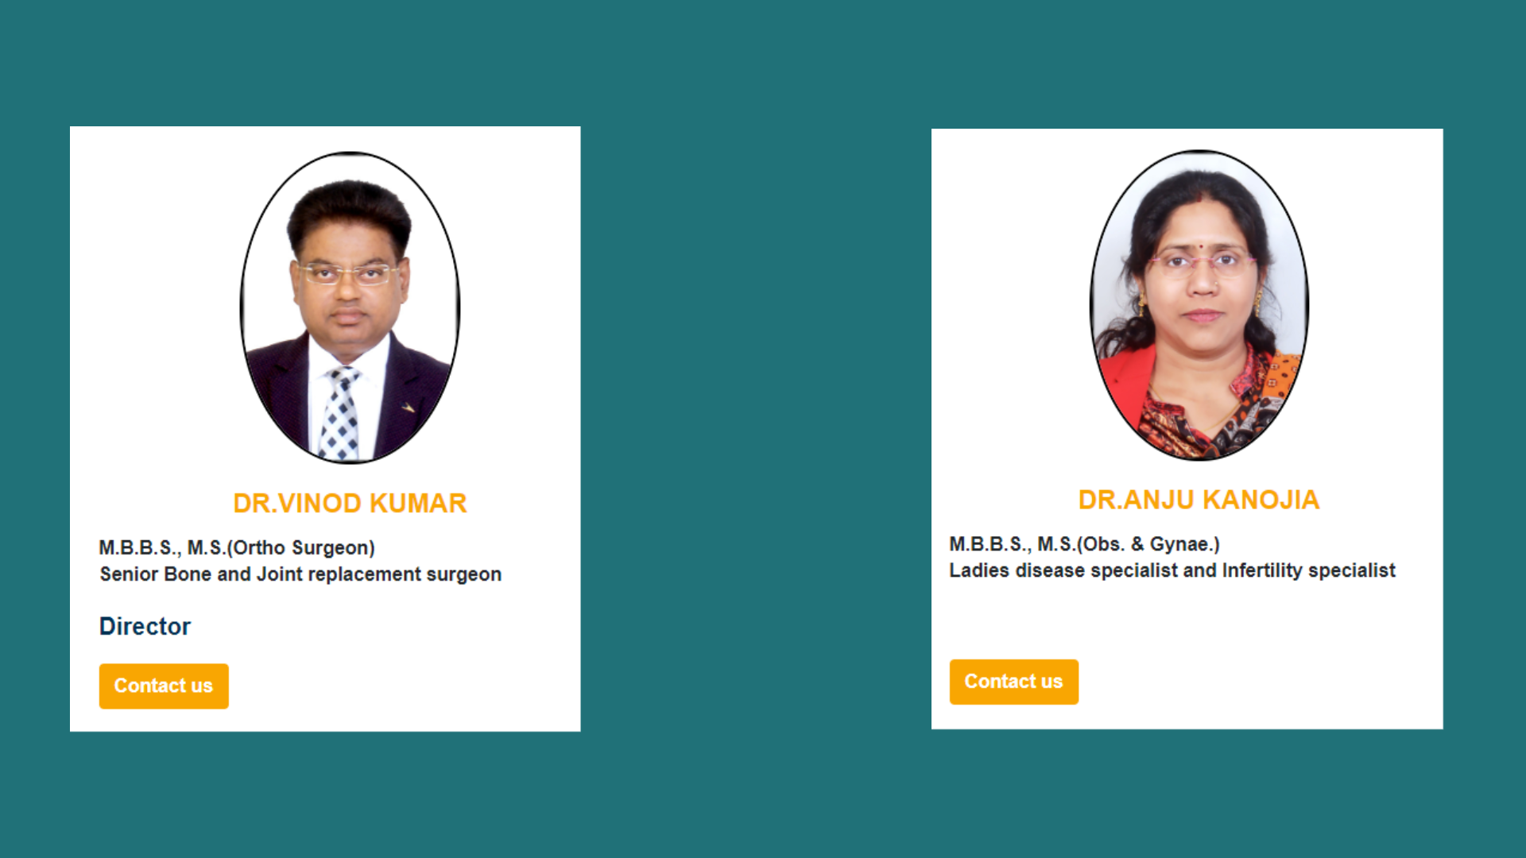Click the word Ladies in the right card
Screen dimensions: 1526x858
(x=979, y=570)
